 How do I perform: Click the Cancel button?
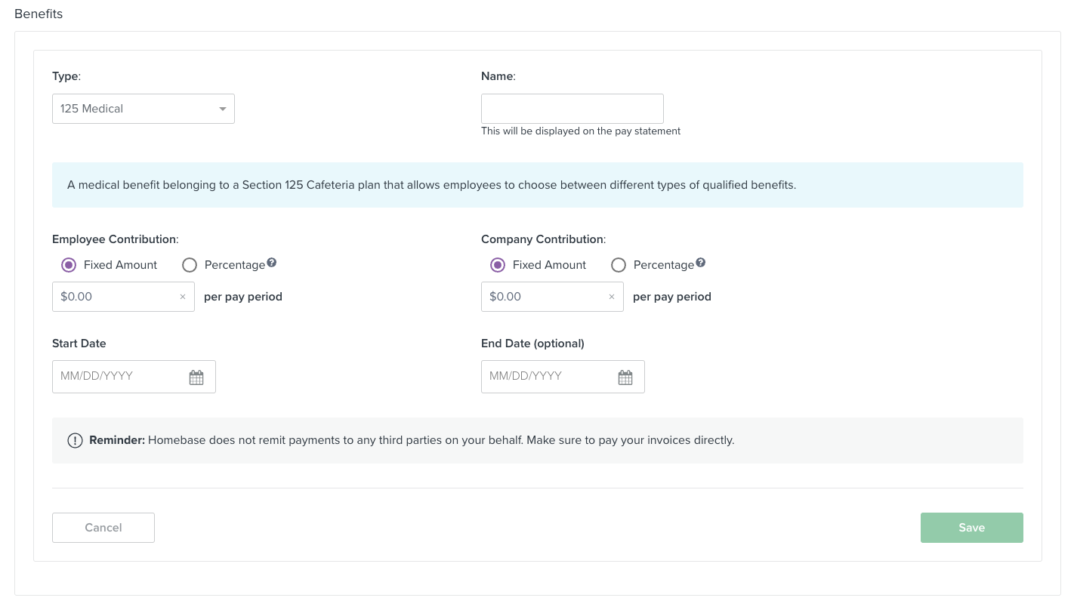pos(103,527)
